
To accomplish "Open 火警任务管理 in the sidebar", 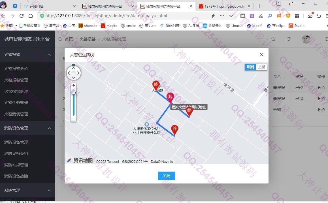I will tap(16, 103).
